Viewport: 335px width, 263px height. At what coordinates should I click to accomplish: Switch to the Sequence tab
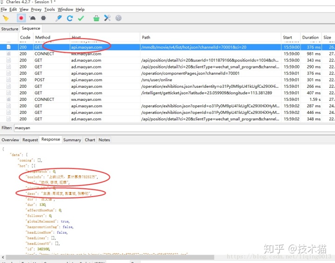pyautogui.click(x=31, y=28)
